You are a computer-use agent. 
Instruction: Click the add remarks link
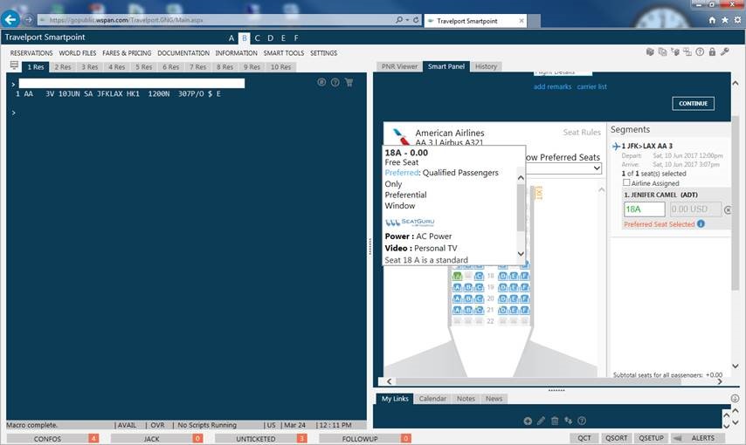click(x=552, y=86)
